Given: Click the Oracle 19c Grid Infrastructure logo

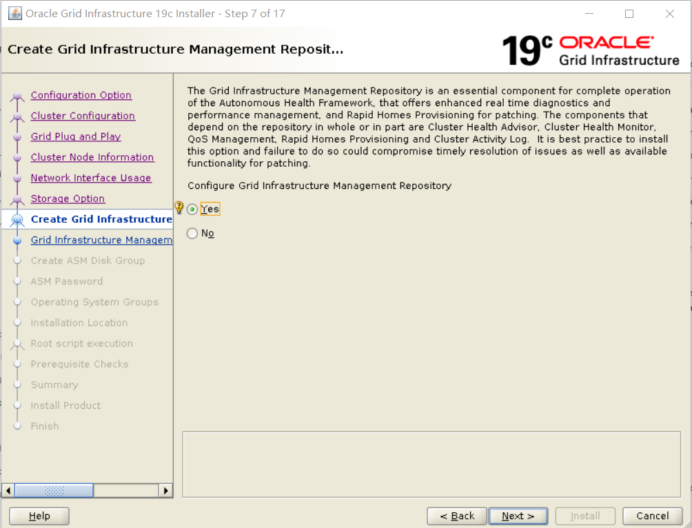Looking at the screenshot, I should (591, 51).
